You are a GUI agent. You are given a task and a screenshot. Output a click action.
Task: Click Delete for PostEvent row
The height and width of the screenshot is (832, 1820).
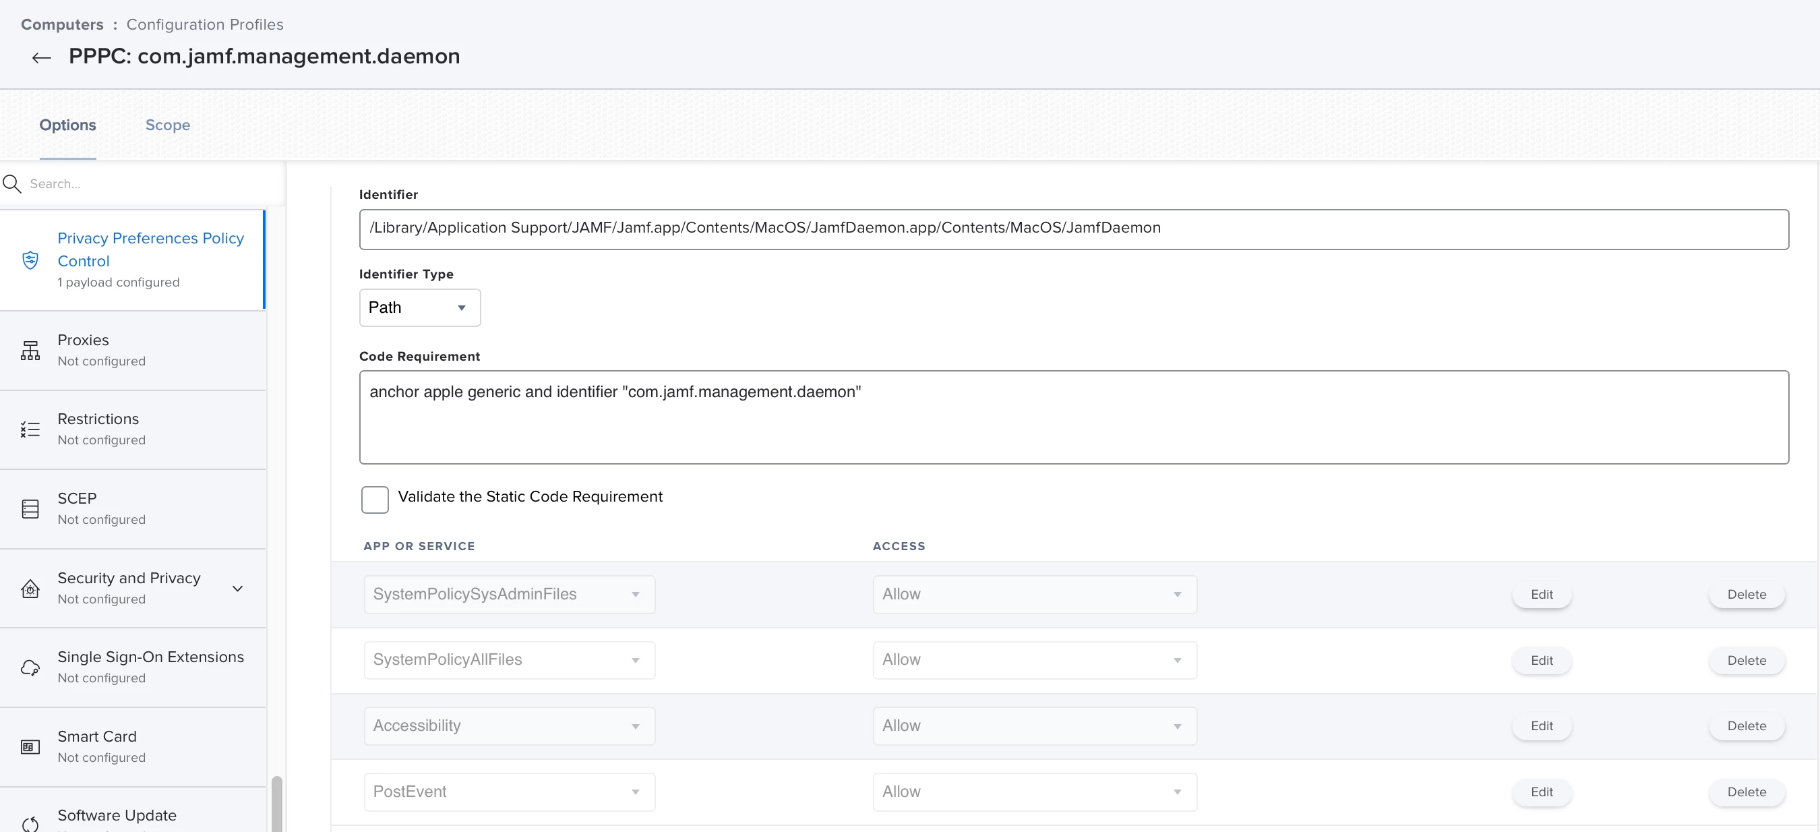[x=1747, y=792]
